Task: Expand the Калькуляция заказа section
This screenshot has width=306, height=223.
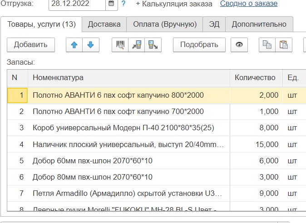Action: [174, 4]
